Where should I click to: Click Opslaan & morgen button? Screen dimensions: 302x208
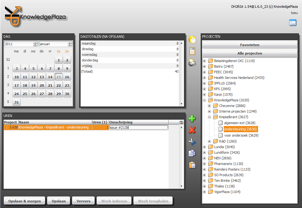24,201
